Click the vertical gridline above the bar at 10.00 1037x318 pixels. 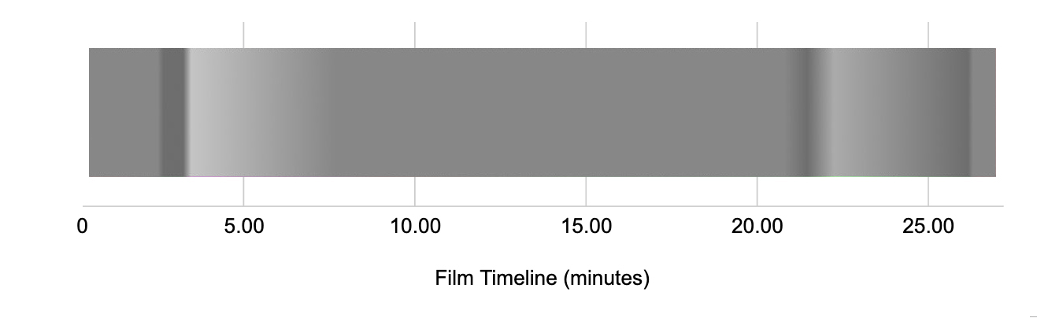415,35
